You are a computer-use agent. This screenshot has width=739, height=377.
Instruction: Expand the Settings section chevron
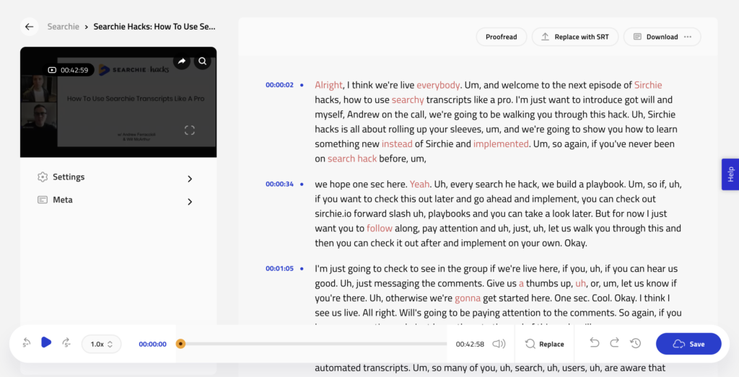190,179
